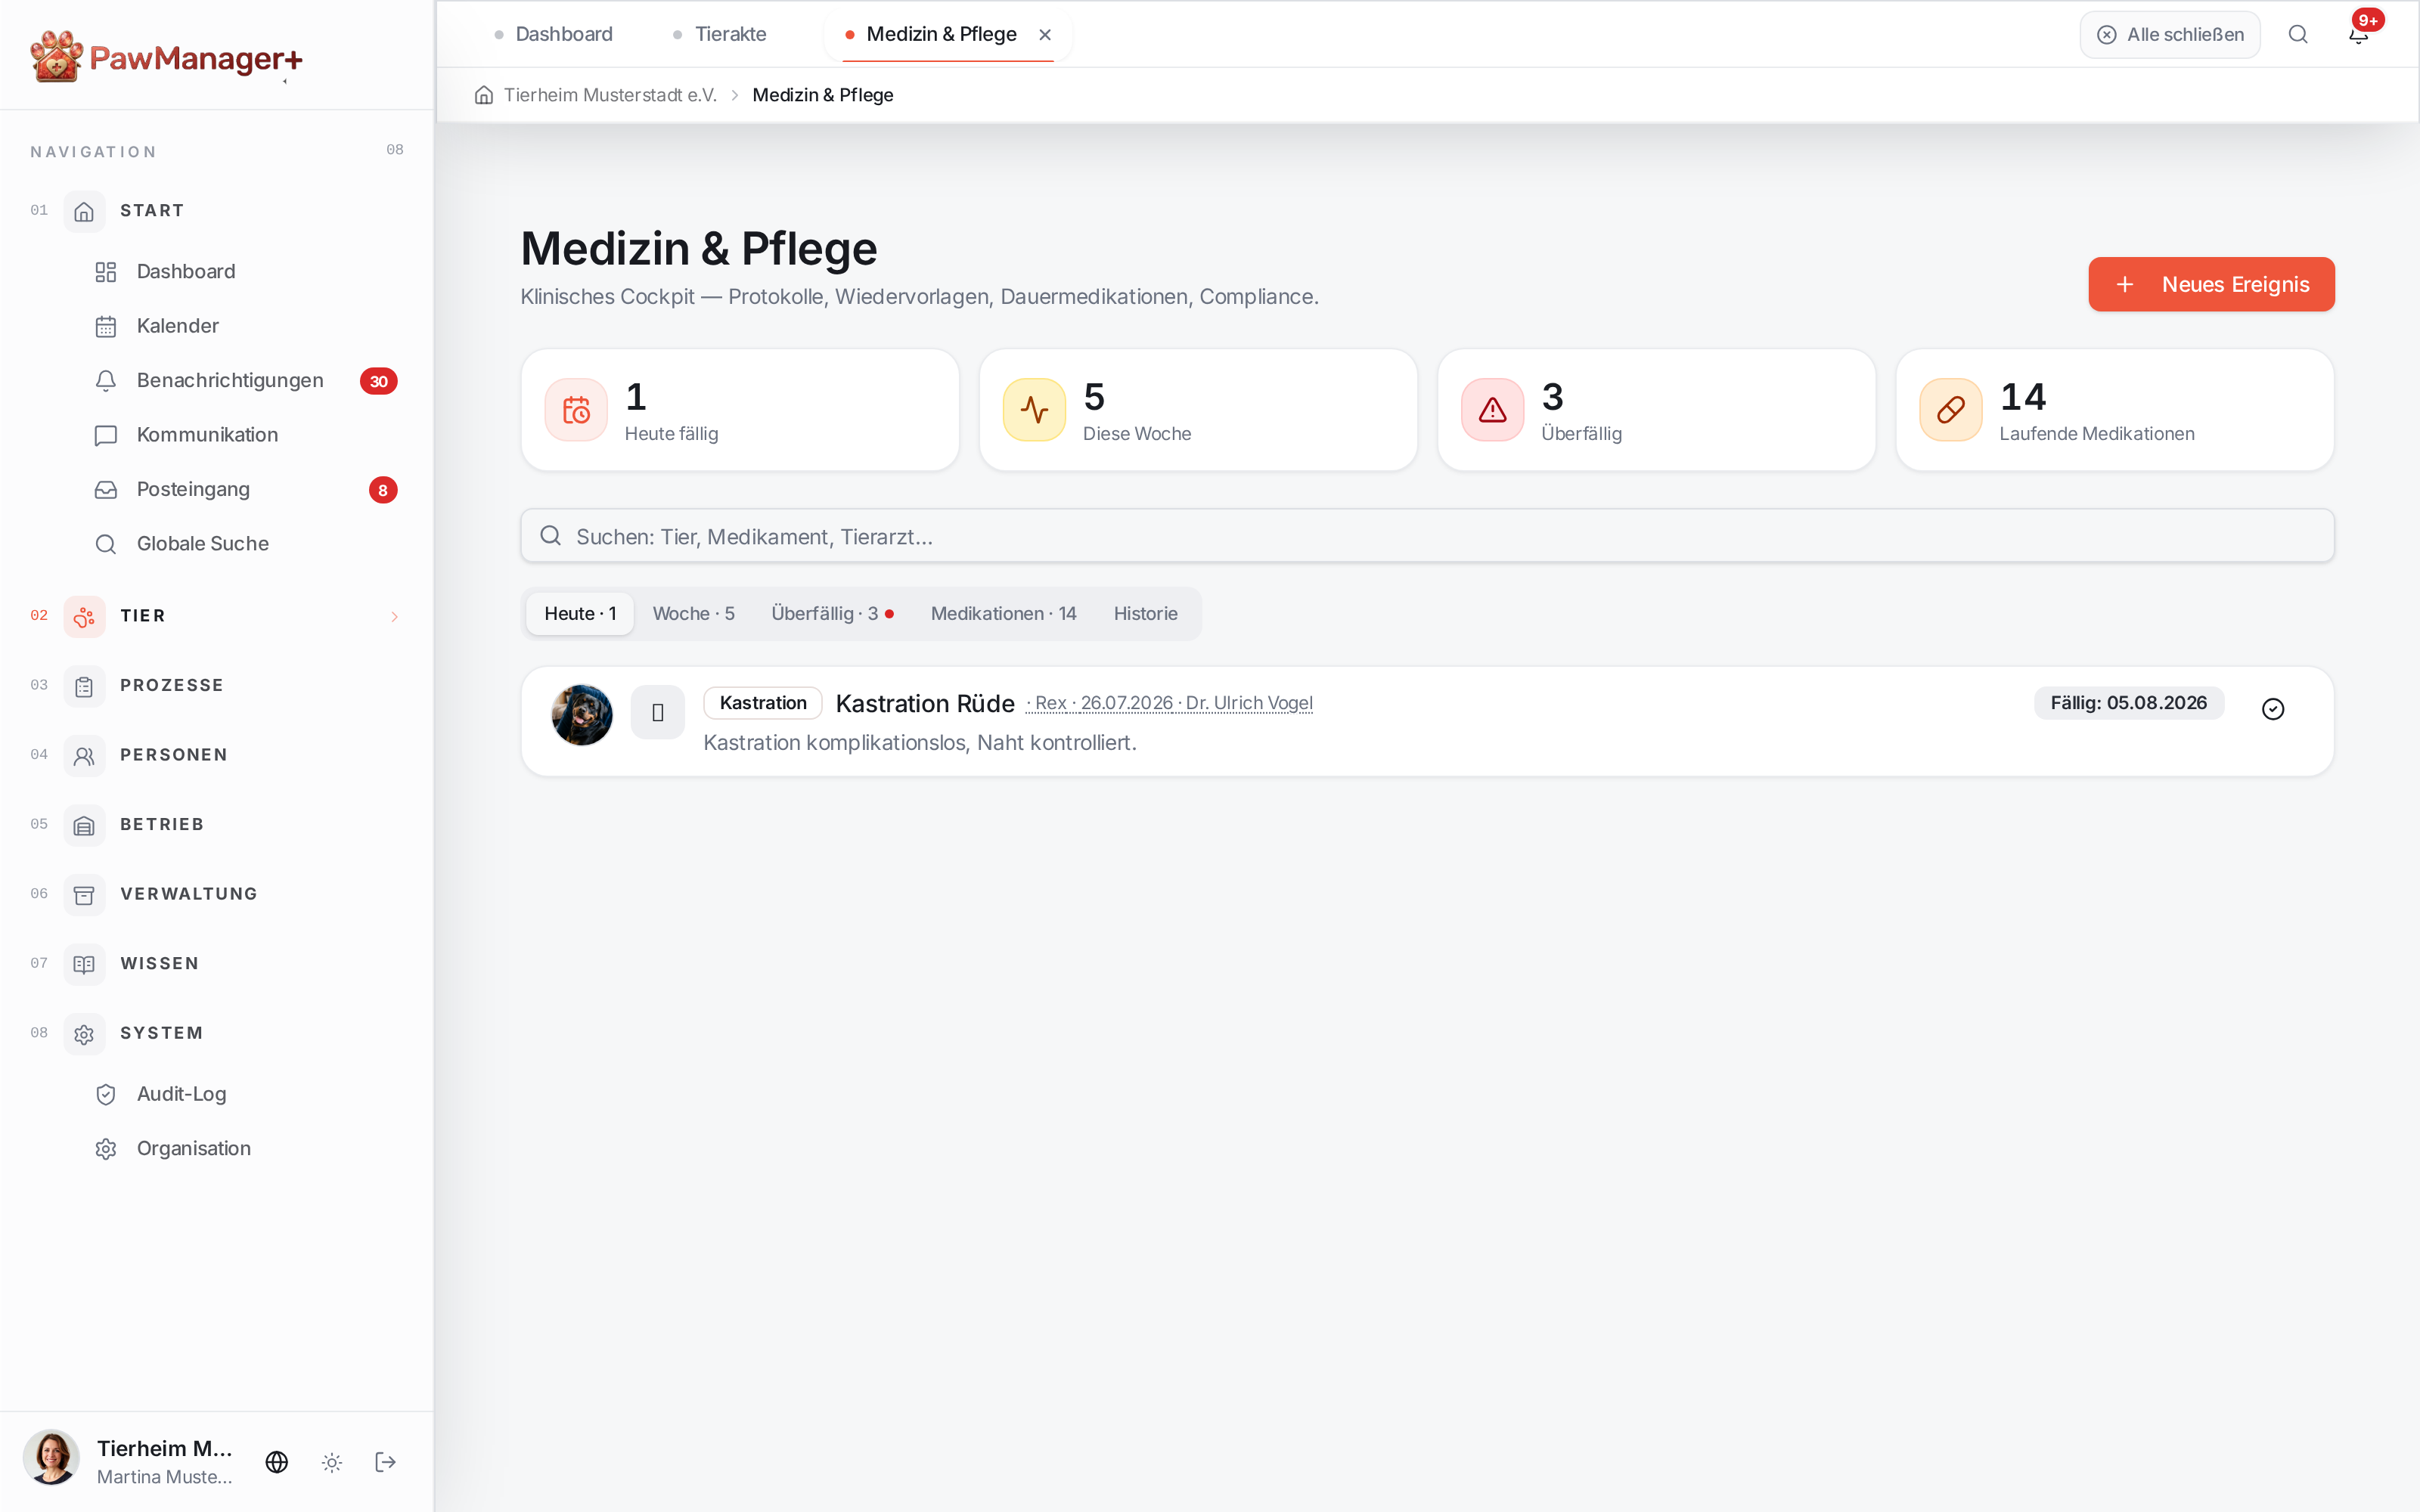The width and height of the screenshot is (2420, 1512).
Task: Collapse the SYSTEM navigation section
Action: pos(216,1033)
